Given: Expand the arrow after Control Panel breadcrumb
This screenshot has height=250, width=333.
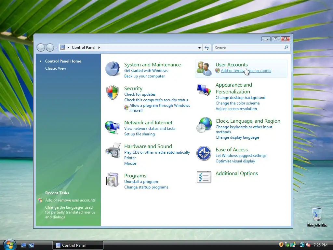Looking at the screenshot, I should pos(99,48).
